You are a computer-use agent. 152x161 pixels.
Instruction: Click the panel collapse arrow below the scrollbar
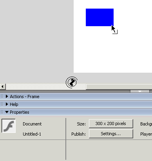(x=140, y=91)
